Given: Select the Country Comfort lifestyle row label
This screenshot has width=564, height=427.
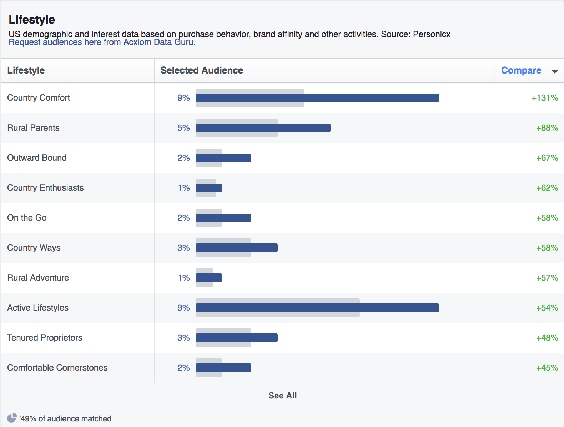Looking at the screenshot, I should (39, 98).
